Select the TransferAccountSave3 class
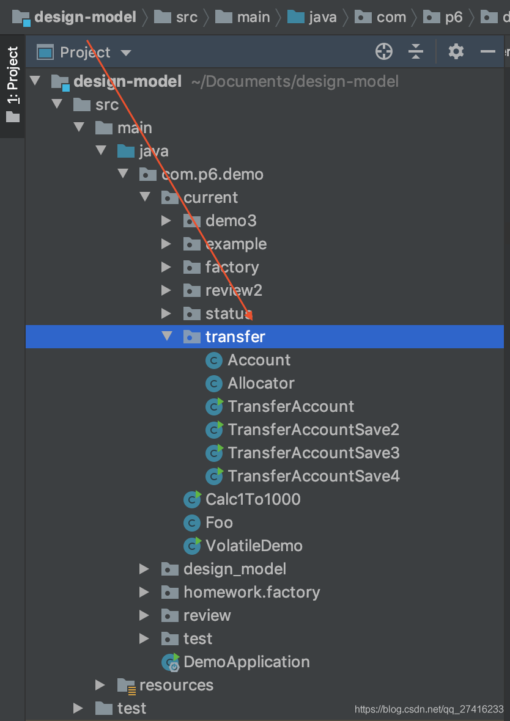 tap(303, 453)
